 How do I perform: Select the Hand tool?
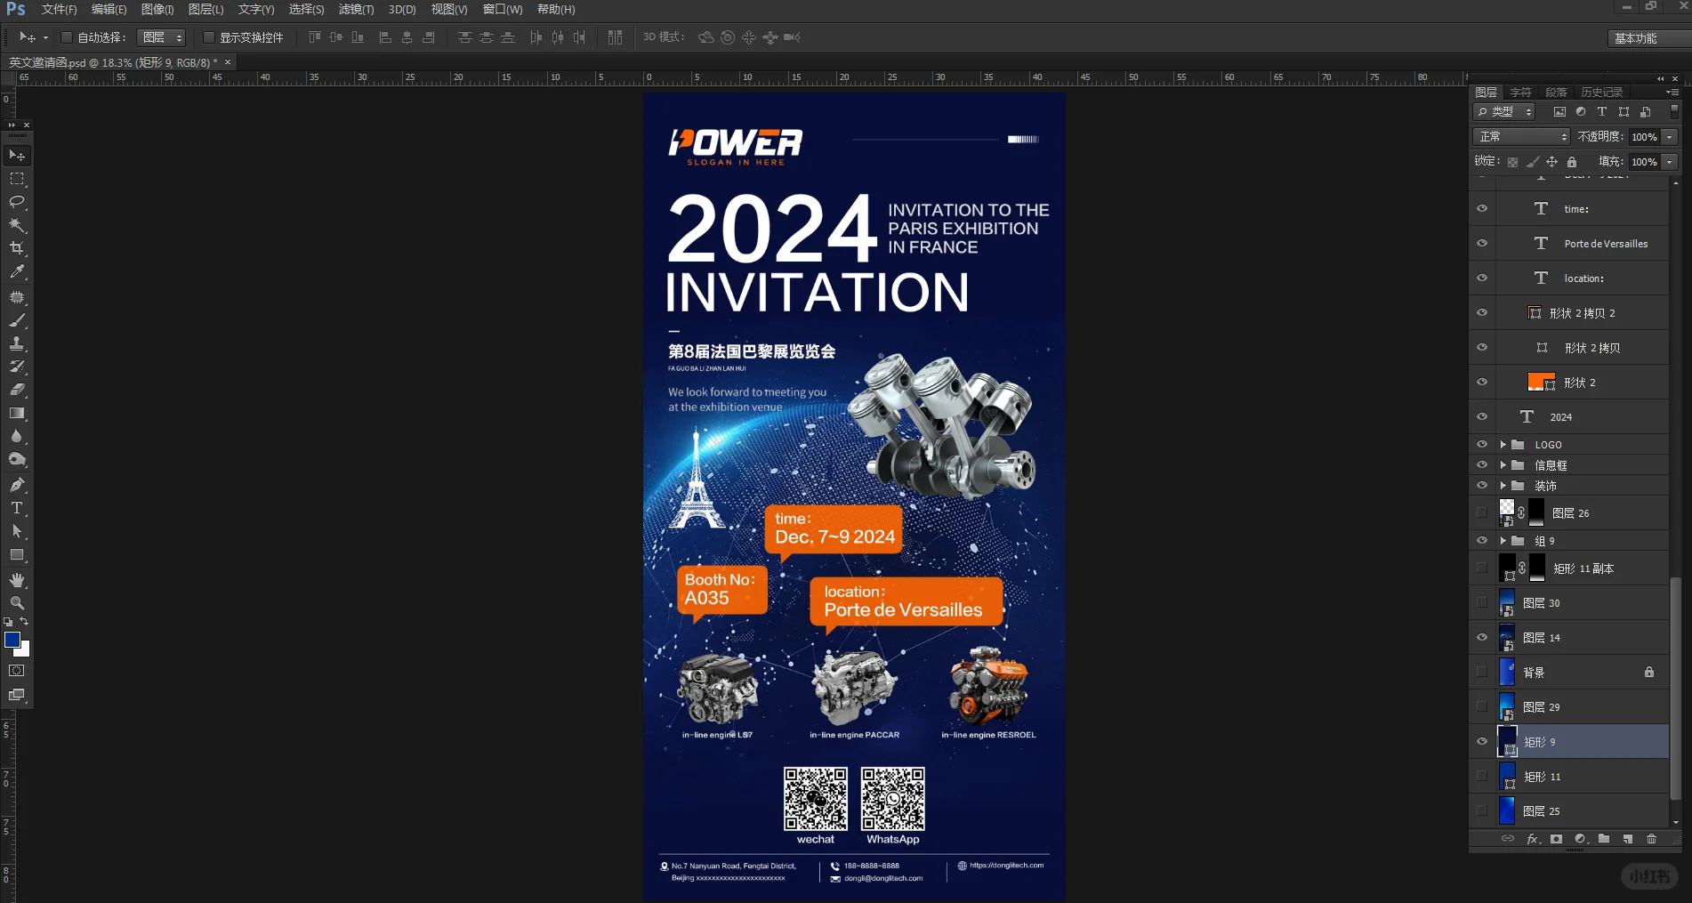[17, 580]
